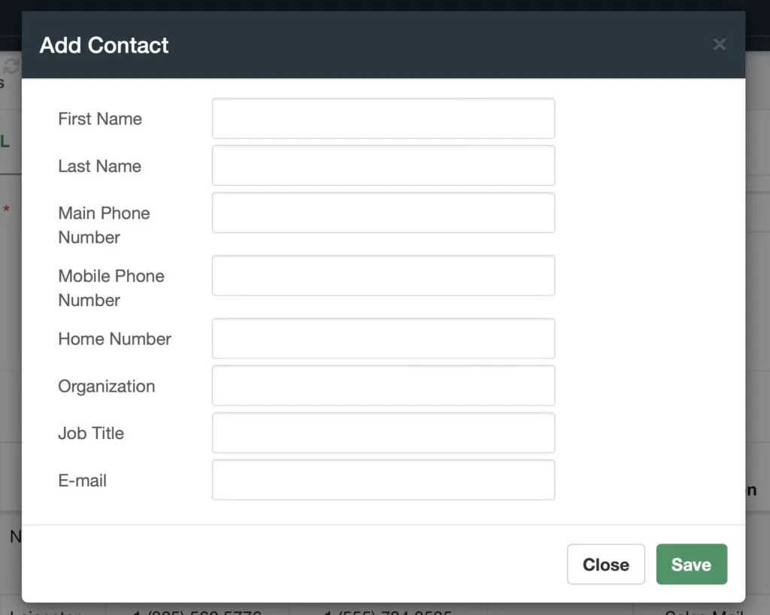Select the E-mail input field
This screenshot has width=770, height=615.
(383, 480)
